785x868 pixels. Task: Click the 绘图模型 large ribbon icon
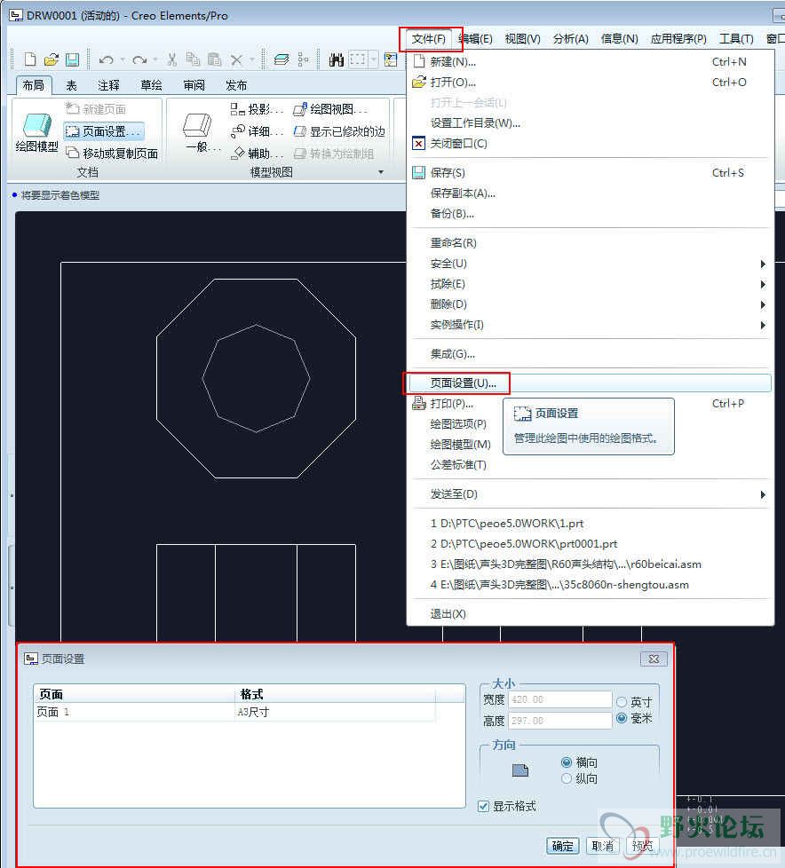coord(36,133)
